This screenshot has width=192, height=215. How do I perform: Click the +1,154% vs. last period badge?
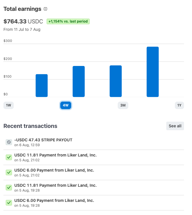(x=68, y=21)
